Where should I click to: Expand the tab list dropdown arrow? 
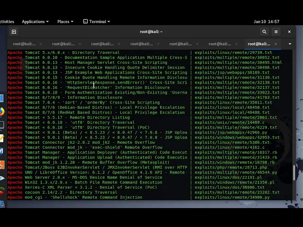(x=290, y=44)
